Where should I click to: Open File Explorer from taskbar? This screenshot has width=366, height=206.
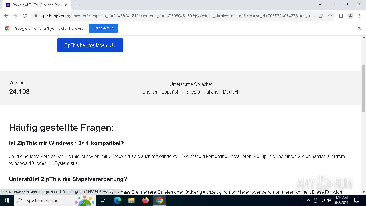click(x=132, y=200)
